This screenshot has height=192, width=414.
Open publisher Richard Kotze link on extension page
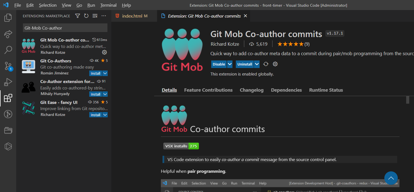[225, 44]
